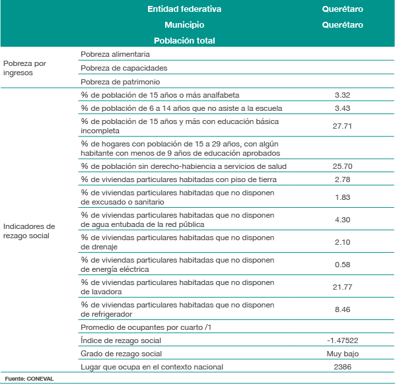
Task: Click the 'sin derecho-habiencia' value 25.70
Action: pyautogui.click(x=342, y=166)
